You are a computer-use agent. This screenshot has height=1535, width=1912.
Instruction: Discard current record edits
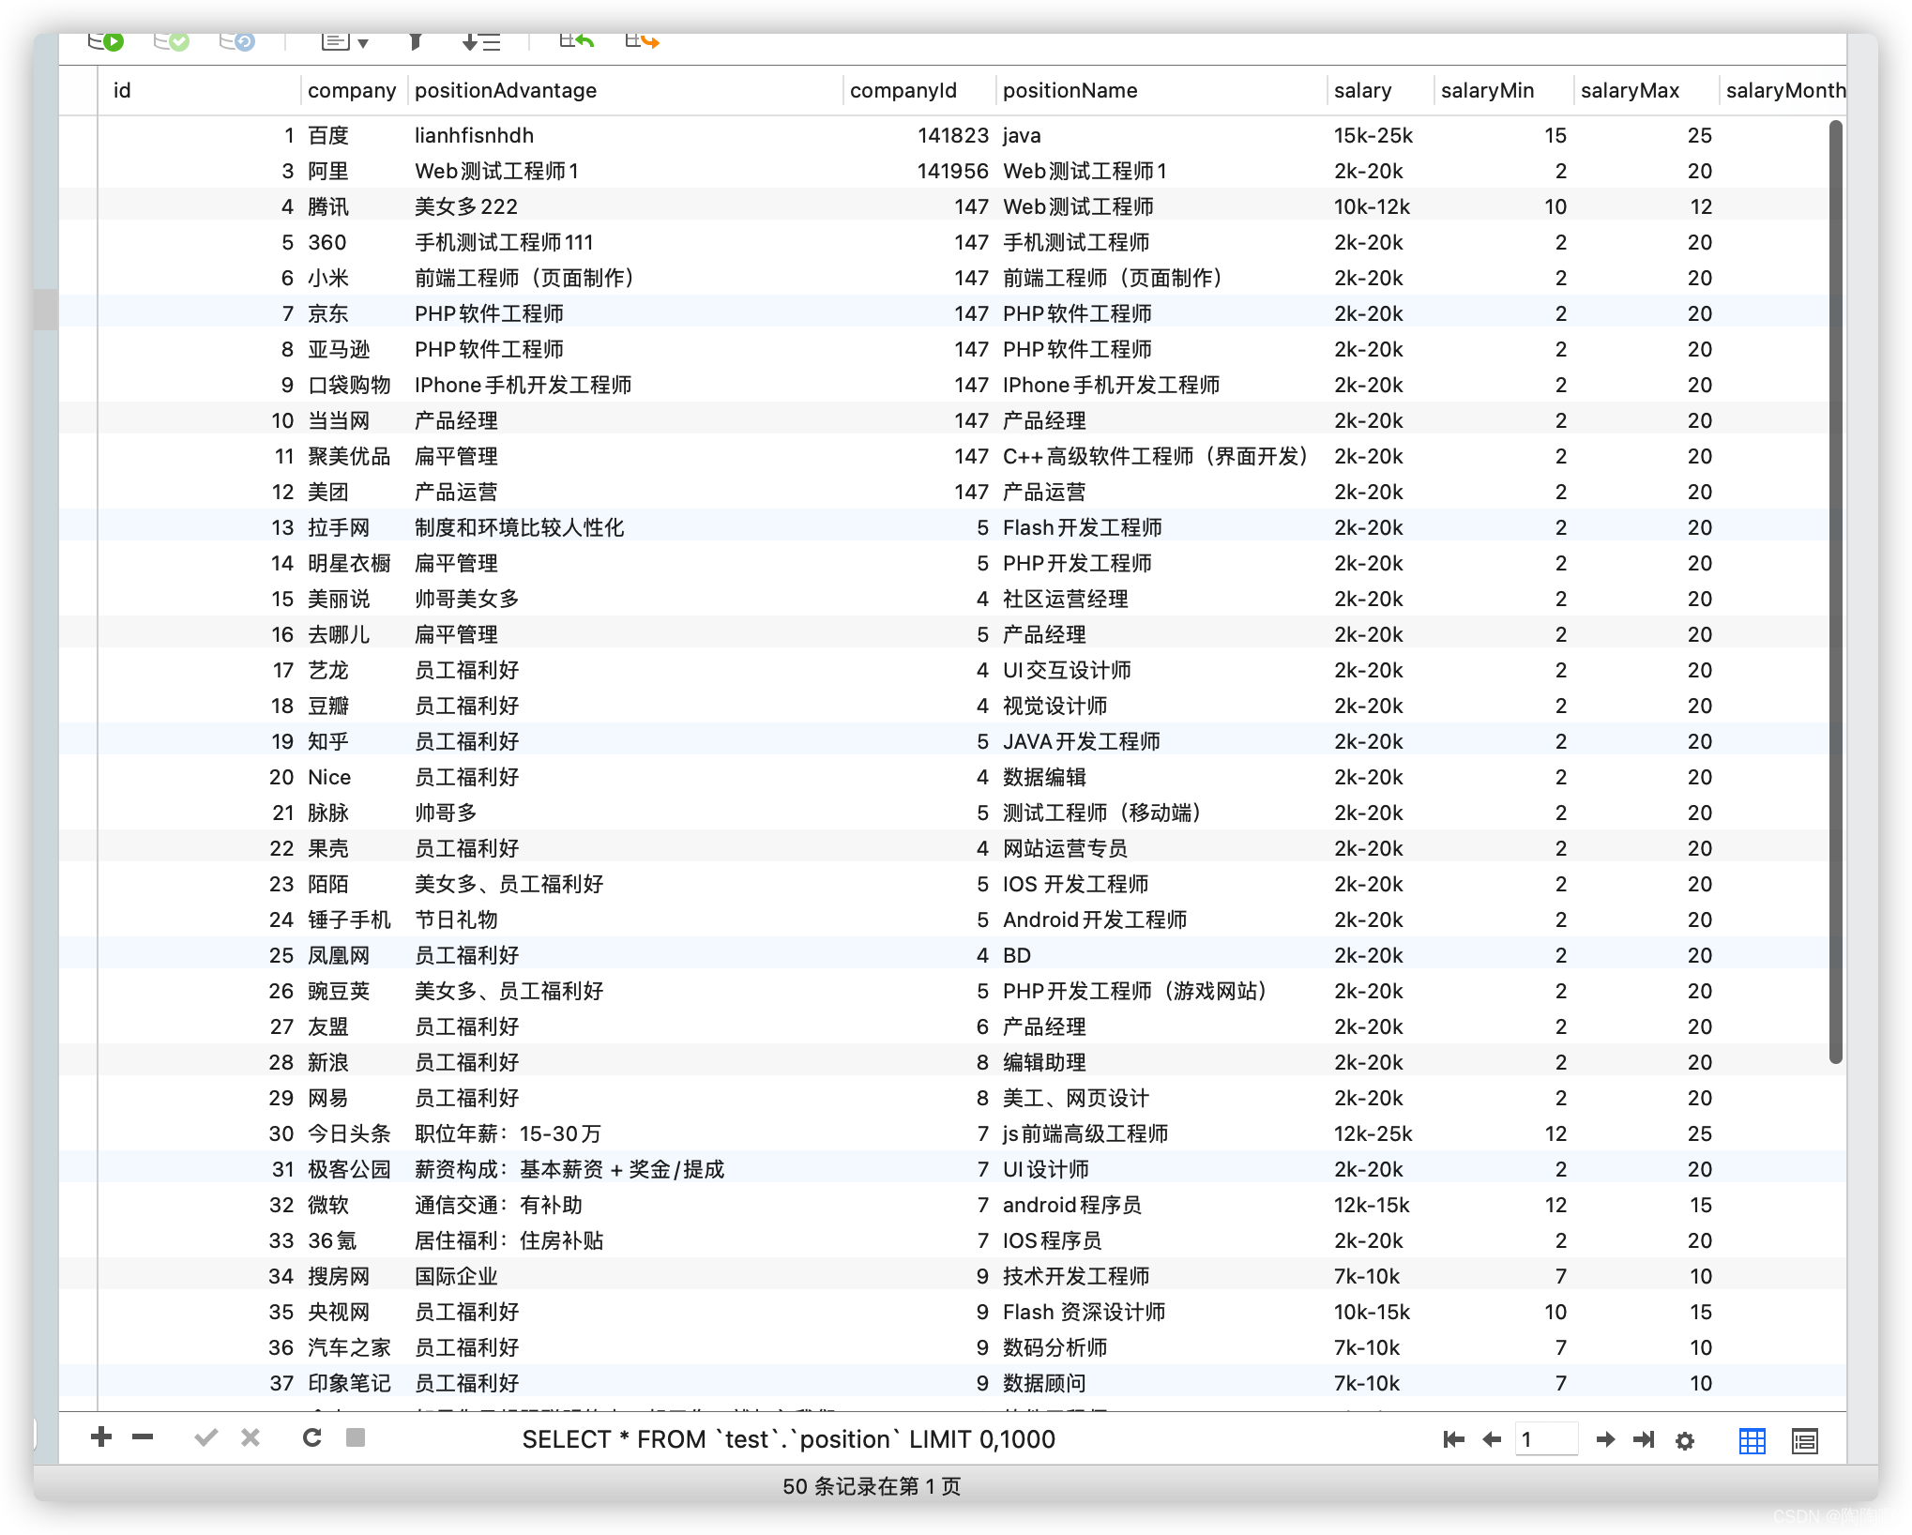click(250, 1438)
